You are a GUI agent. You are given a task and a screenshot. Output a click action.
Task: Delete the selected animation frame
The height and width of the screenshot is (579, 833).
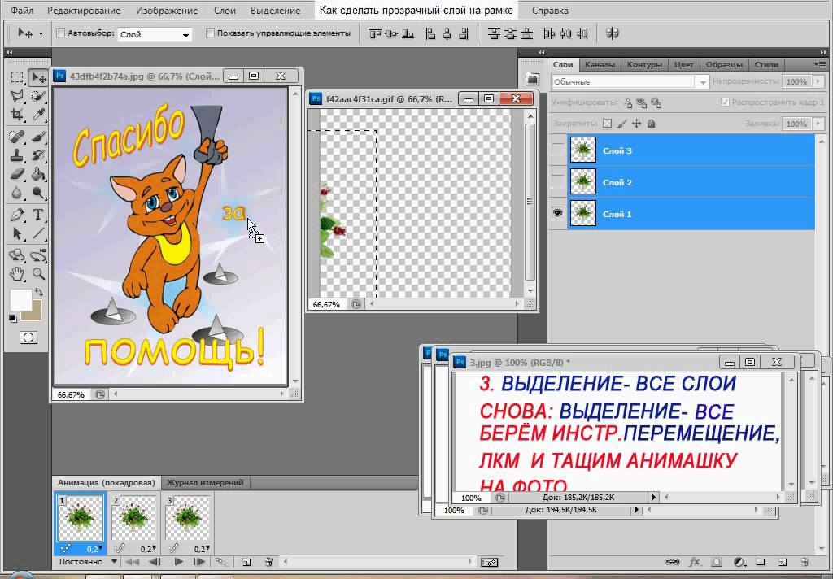(268, 562)
